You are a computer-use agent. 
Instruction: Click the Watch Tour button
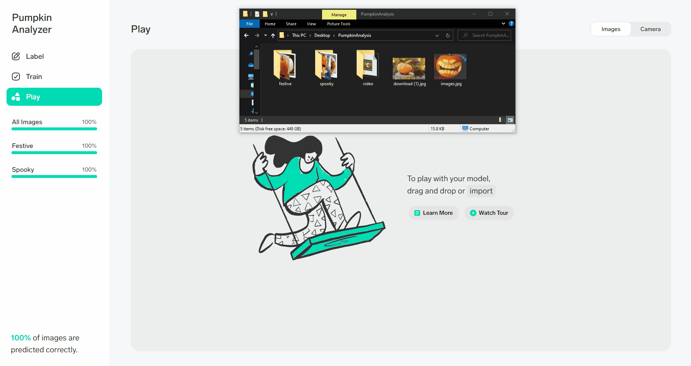click(489, 213)
